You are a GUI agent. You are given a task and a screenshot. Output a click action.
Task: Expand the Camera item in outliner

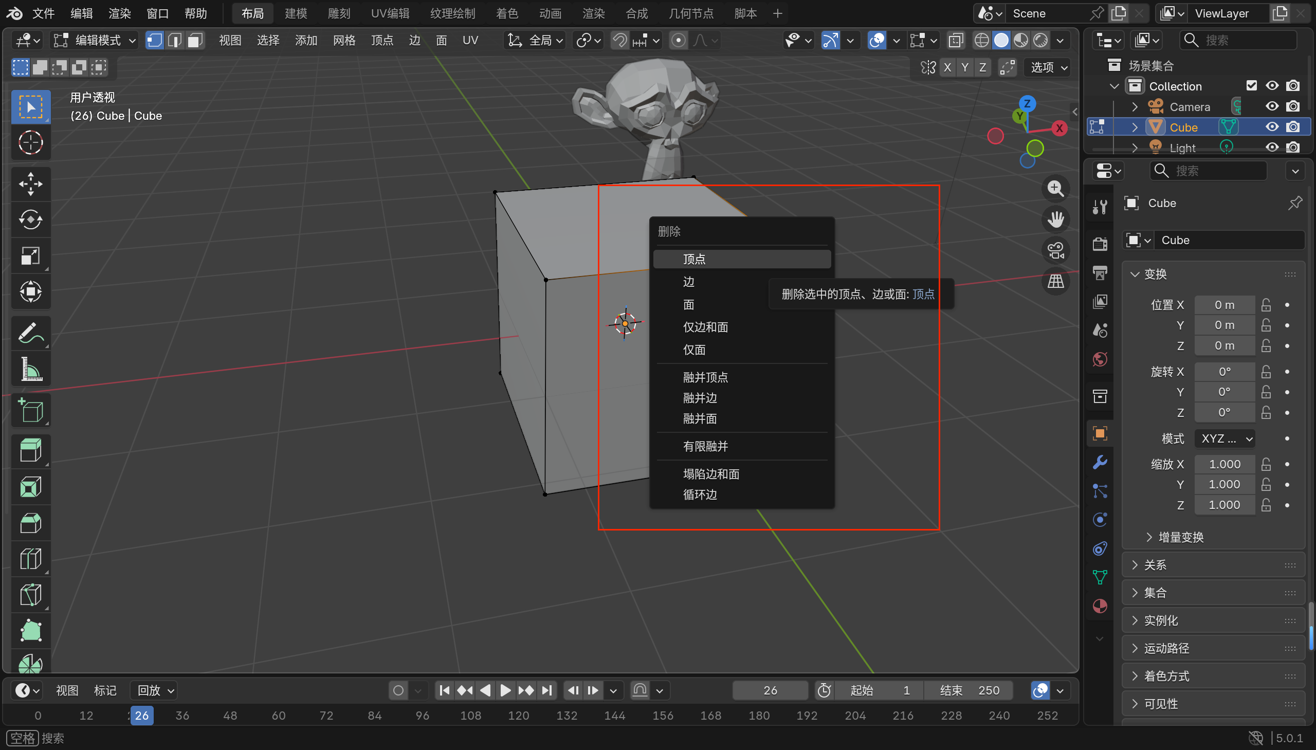tap(1135, 106)
